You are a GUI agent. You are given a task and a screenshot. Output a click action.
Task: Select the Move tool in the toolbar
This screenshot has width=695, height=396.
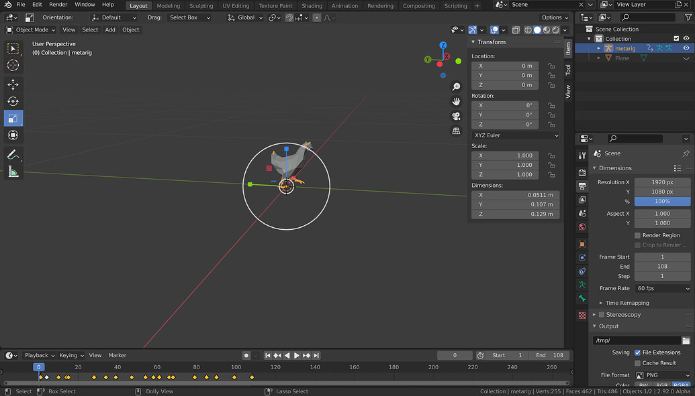(x=13, y=84)
